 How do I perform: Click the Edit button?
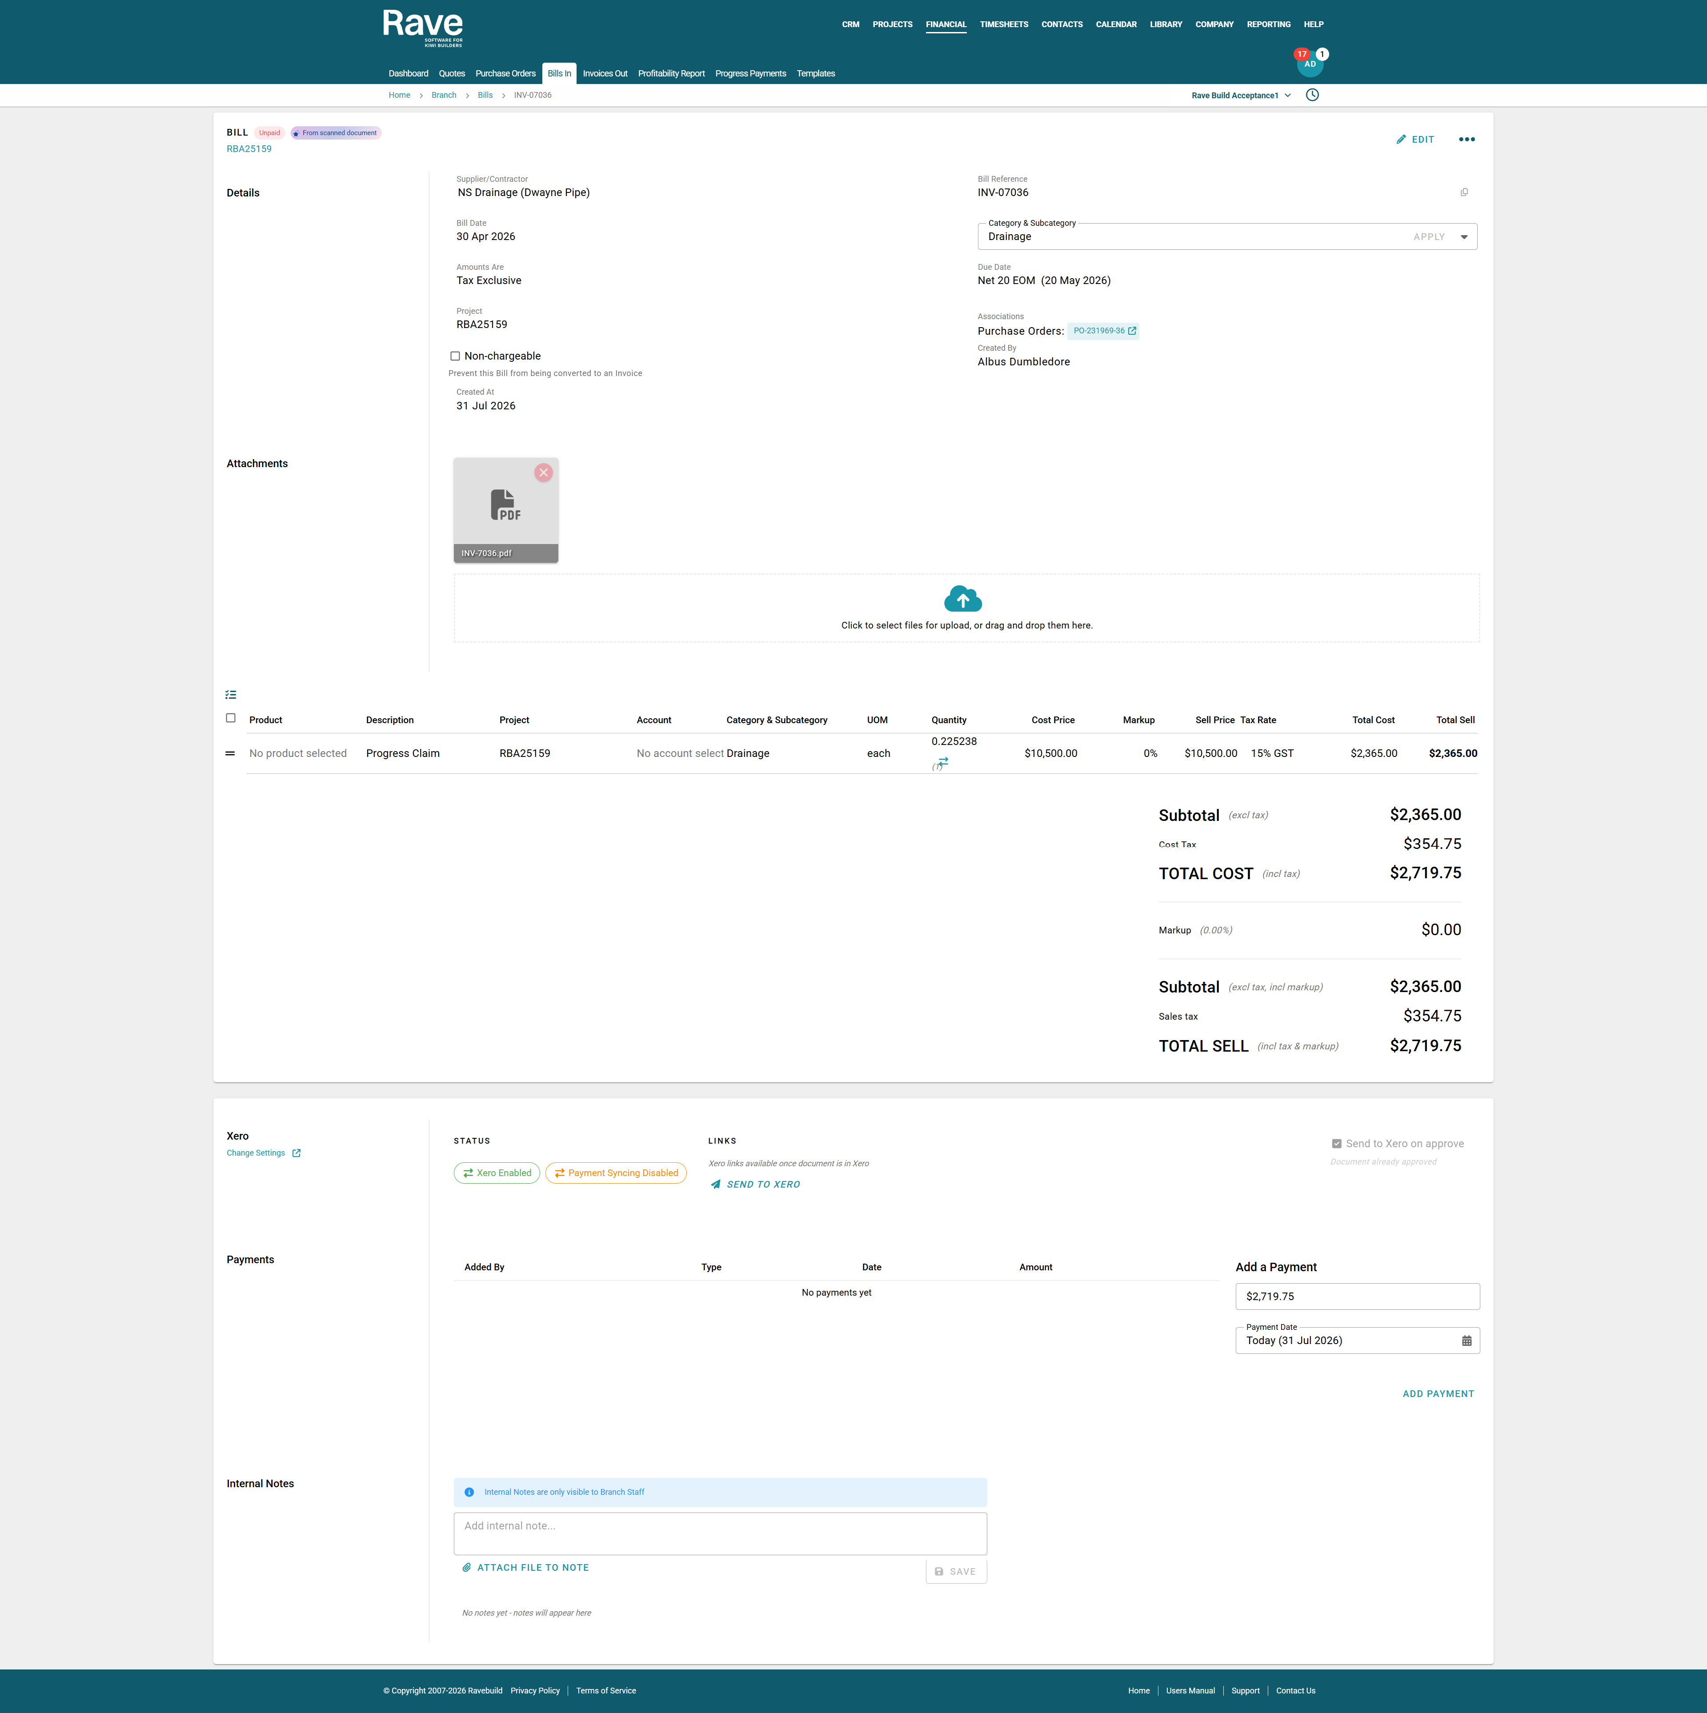pos(1415,139)
